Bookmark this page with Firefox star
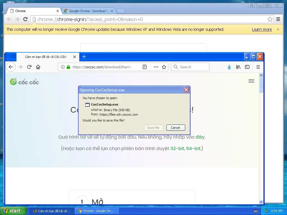 pos(164,67)
